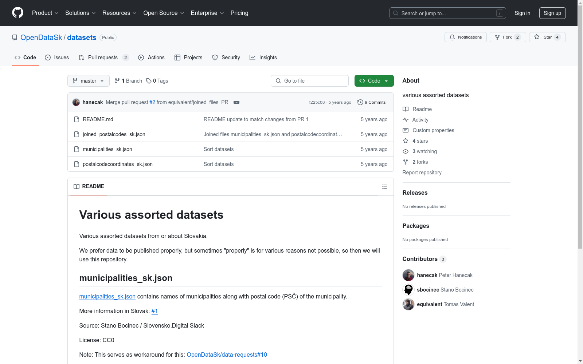
Task: View the 9 Commits history
Action: coord(372,102)
